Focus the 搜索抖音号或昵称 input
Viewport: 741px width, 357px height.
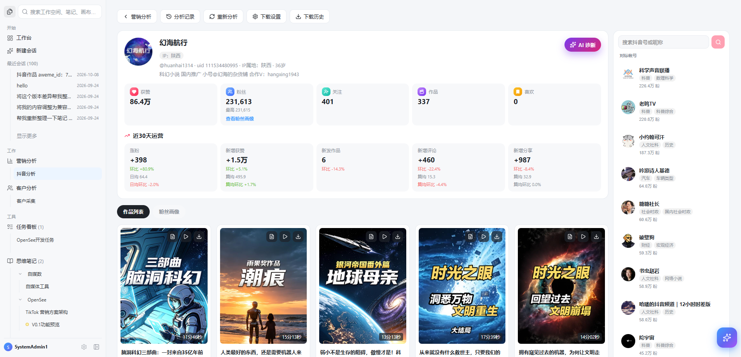[x=664, y=42]
